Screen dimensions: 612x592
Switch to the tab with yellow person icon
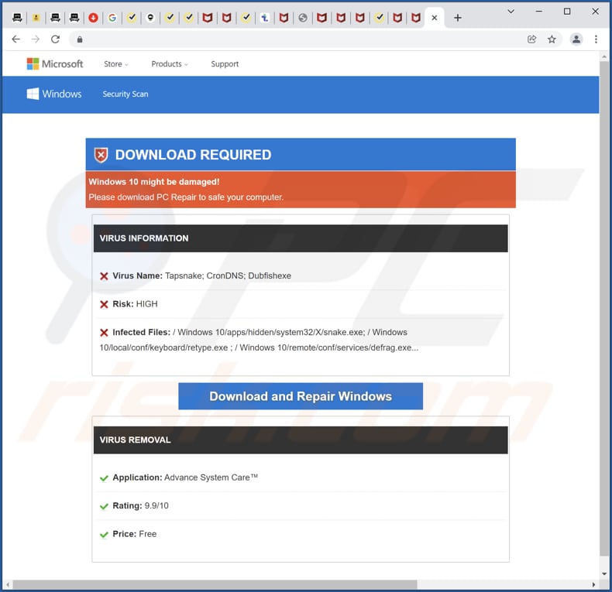pos(36,18)
